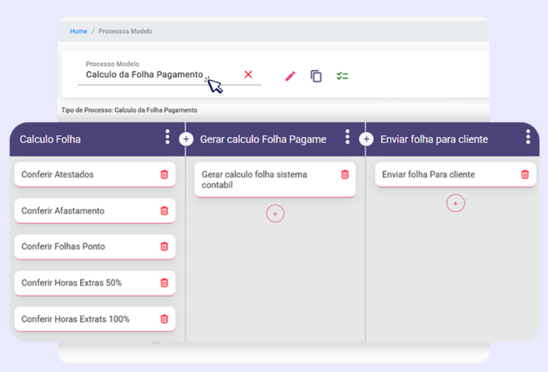The height and width of the screenshot is (372, 548).
Task: Add column after Calculo Folha with plus
Action: pyautogui.click(x=186, y=139)
